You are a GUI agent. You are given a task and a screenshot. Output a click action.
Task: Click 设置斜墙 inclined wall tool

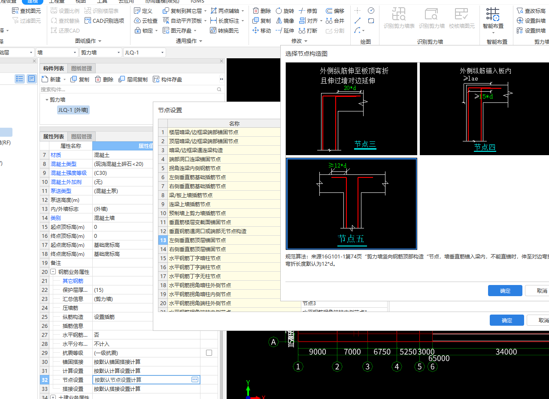pyautogui.click(x=531, y=21)
